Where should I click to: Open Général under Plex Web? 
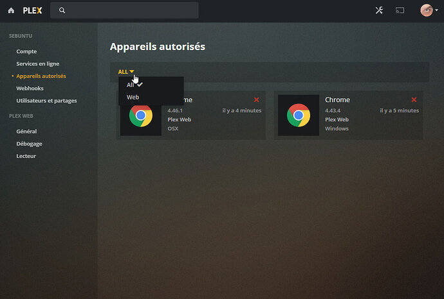tap(26, 132)
